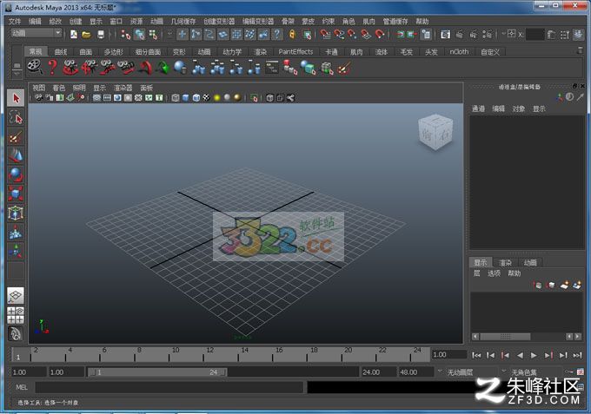Viewport: 591px width, 414px height.
Task: Click the viewport Select Camera icon
Action: 38,98
